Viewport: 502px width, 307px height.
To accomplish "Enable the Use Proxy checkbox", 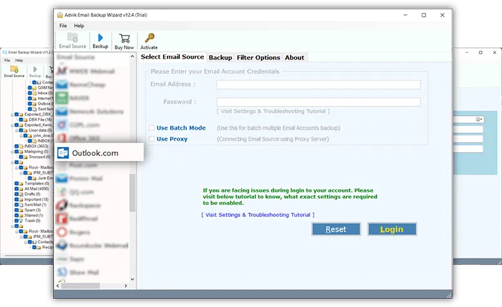I will pos(152,139).
